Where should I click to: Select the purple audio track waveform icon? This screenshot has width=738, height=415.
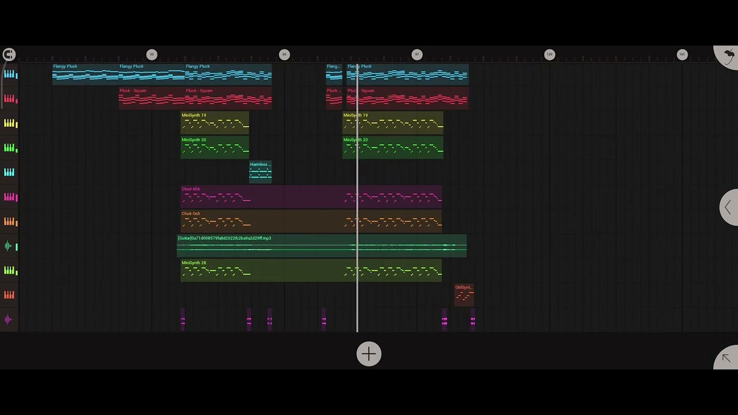pyautogui.click(x=8, y=320)
